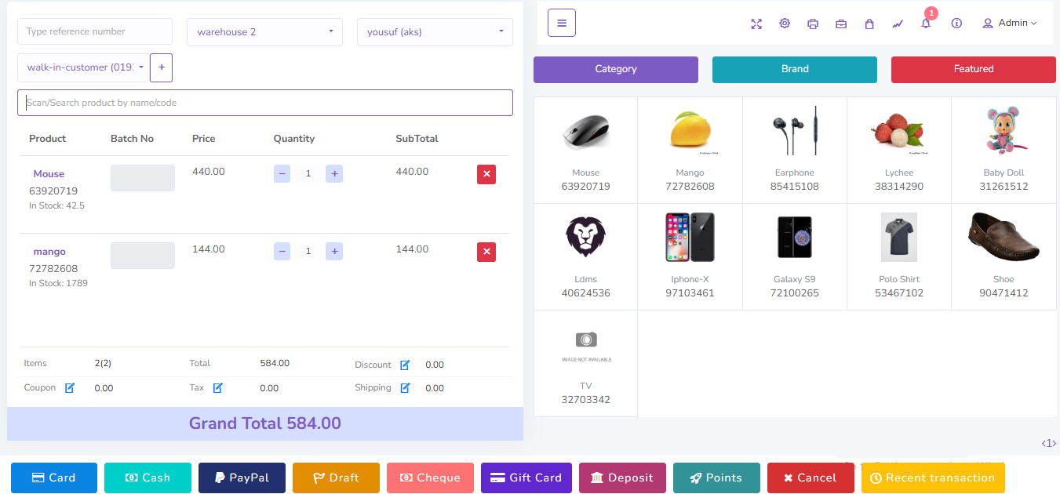This screenshot has width=1060, height=494.
Task: Click the printer icon in header
Action: tap(813, 24)
